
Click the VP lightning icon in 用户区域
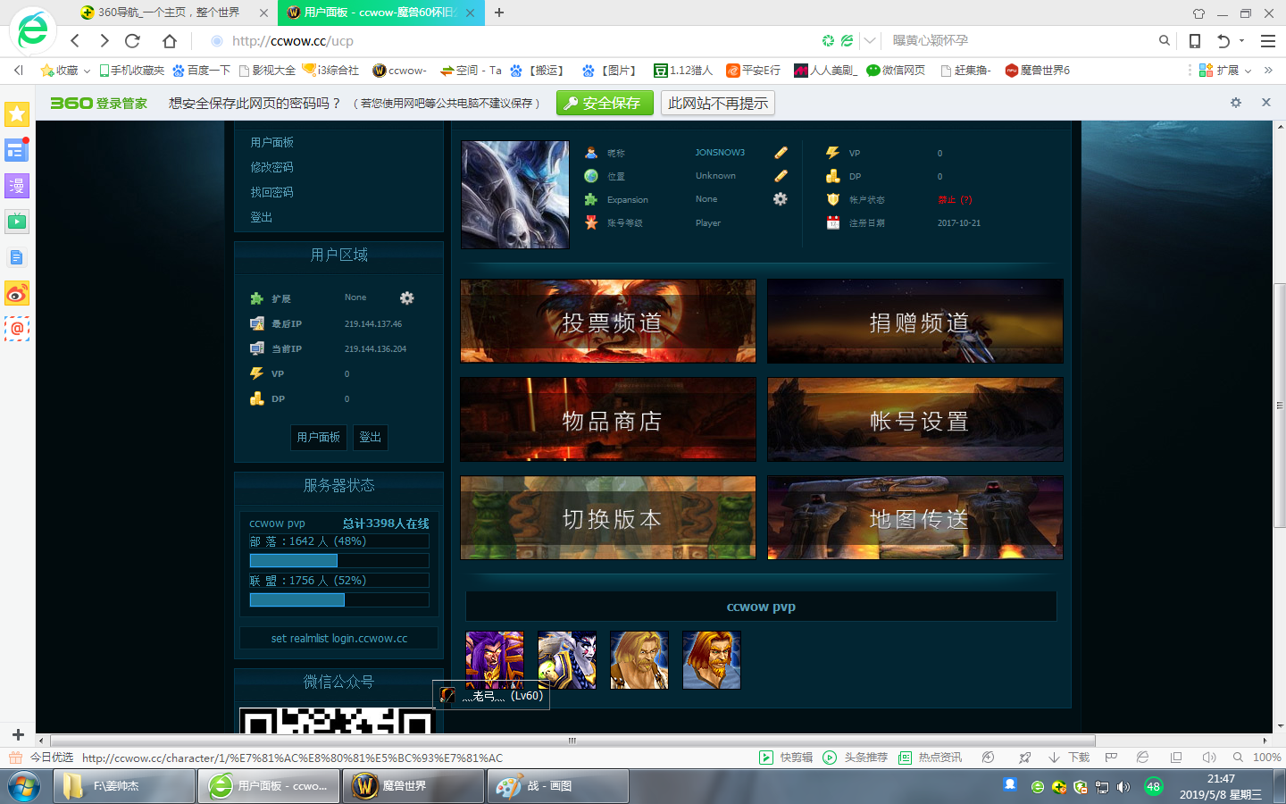coord(255,373)
